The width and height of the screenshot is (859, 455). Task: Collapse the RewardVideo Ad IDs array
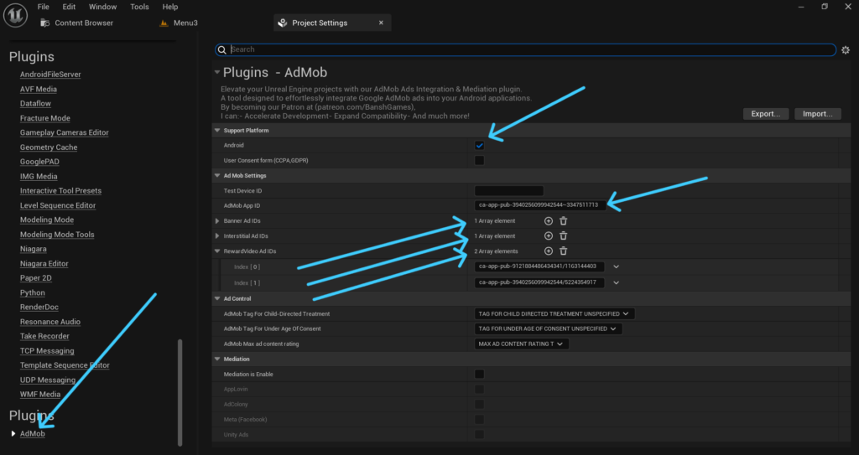click(217, 251)
